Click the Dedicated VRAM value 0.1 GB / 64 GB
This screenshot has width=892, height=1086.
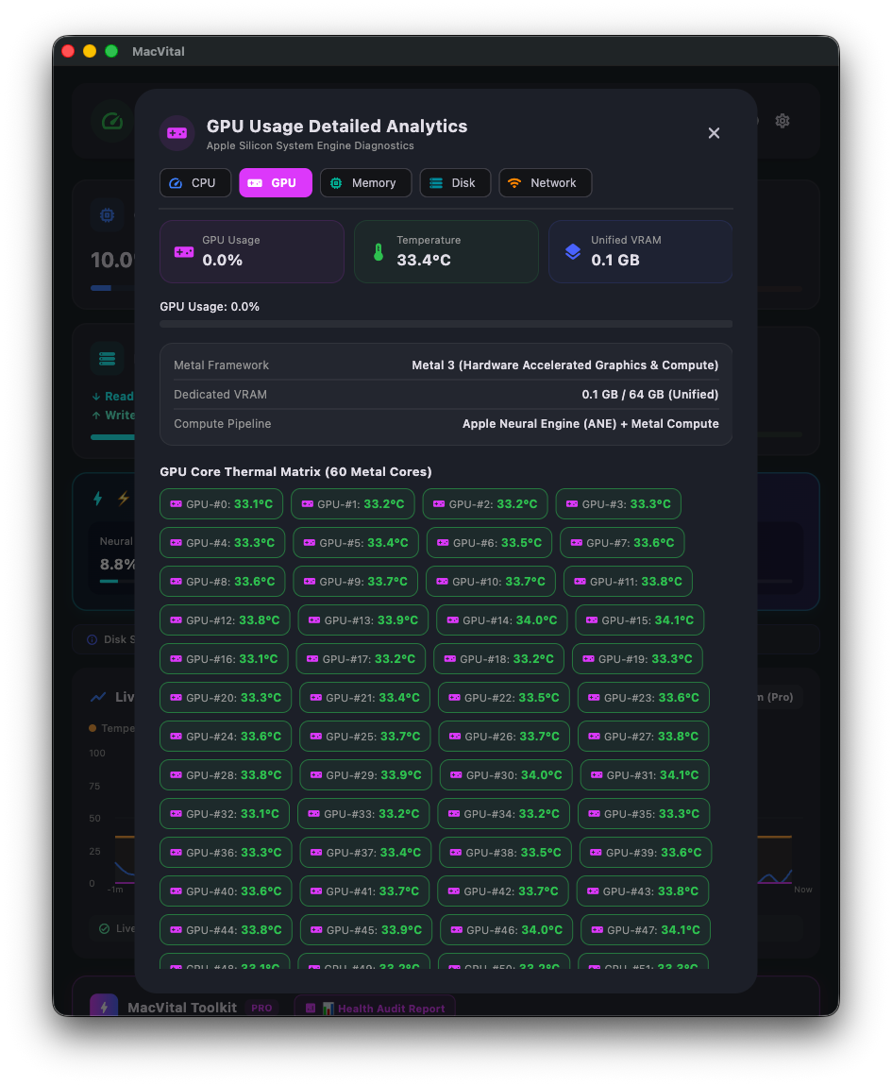click(x=650, y=394)
